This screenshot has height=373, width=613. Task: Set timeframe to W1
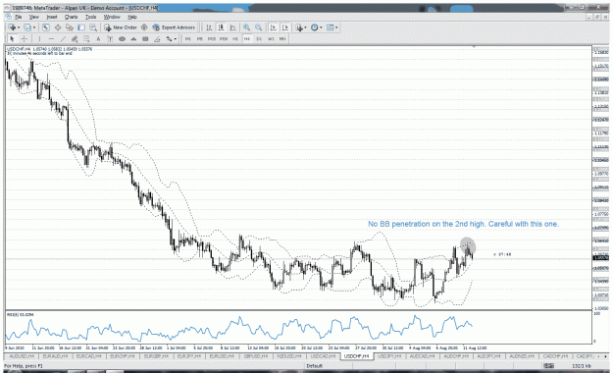pyautogui.click(x=271, y=38)
